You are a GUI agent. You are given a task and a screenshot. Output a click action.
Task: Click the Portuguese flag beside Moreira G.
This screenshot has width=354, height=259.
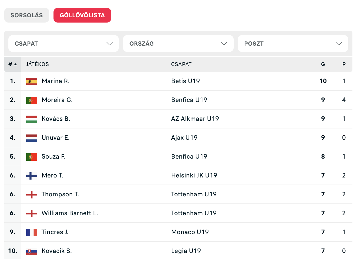coord(31,100)
